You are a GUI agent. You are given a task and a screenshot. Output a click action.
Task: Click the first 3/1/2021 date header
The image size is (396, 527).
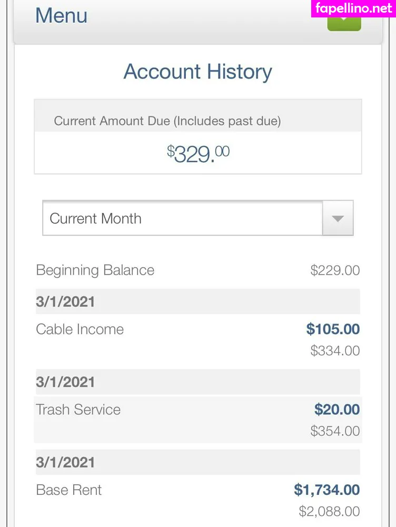[66, 302]
